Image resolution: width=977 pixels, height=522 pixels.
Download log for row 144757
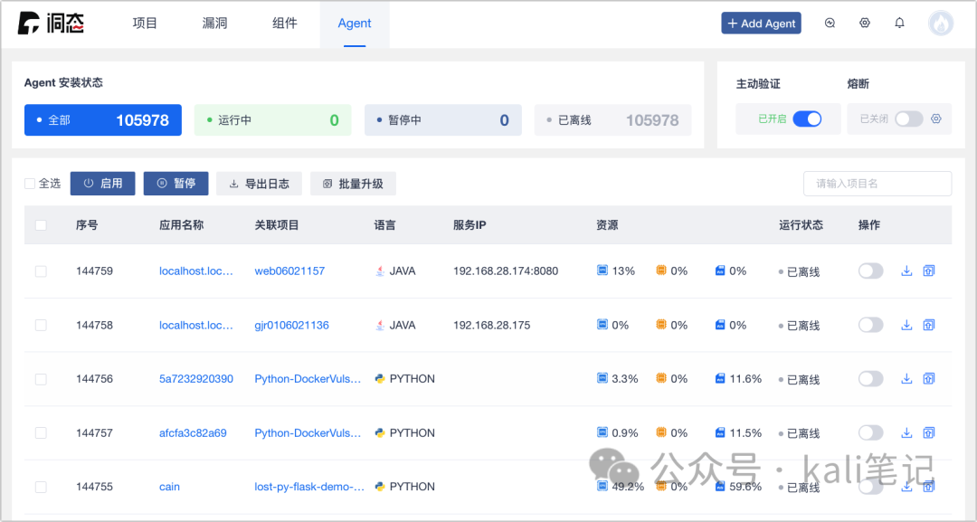906,433
